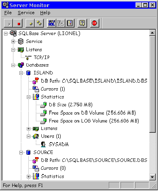Click the Users (1) group icon

36,136
